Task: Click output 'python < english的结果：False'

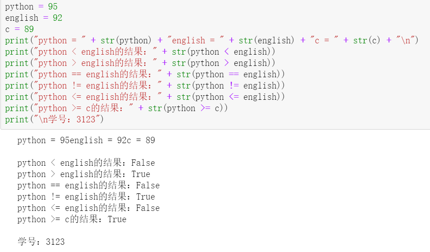Action: pos(86,163)
